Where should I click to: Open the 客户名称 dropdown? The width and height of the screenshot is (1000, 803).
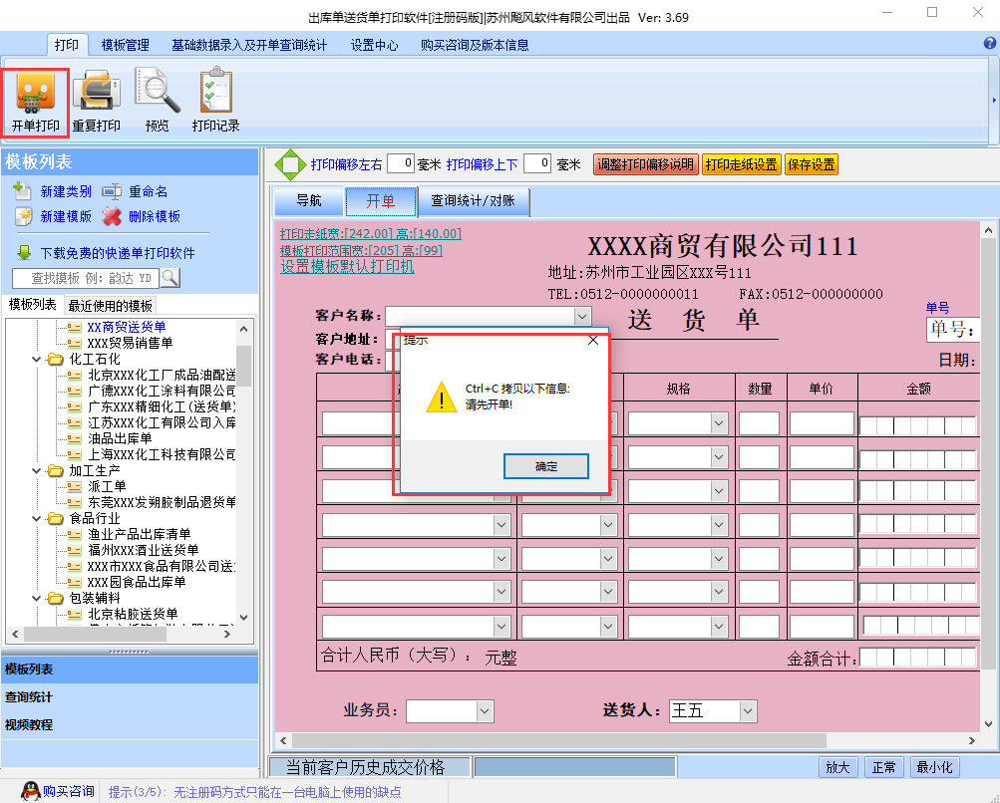click(x=581, y=316)
